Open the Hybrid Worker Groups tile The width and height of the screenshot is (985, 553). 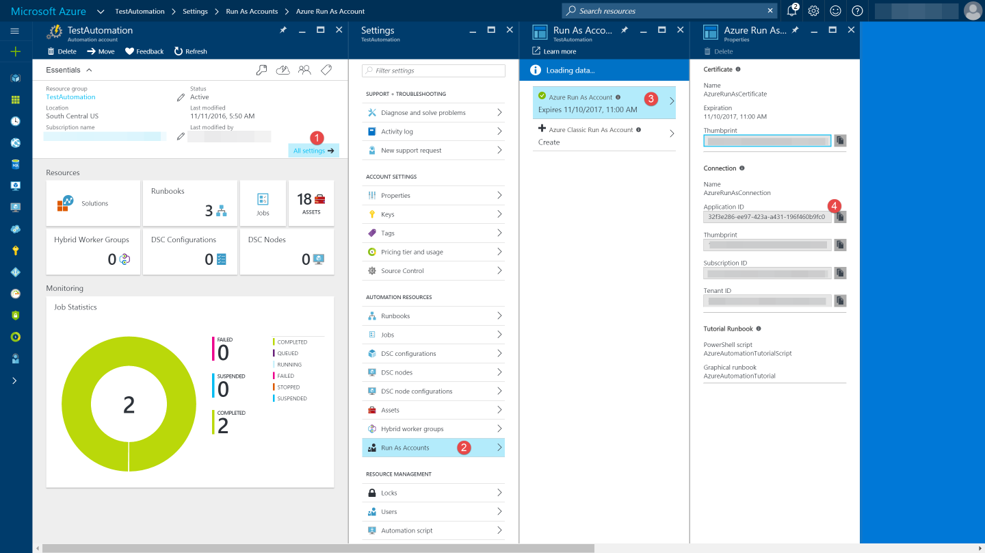tap(93, 252)
